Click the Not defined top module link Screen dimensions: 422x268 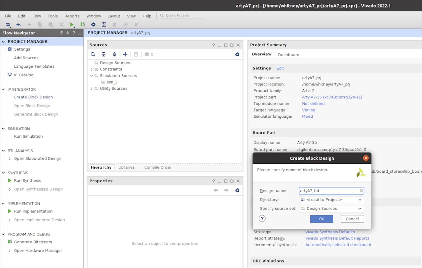tap(313, 104)
